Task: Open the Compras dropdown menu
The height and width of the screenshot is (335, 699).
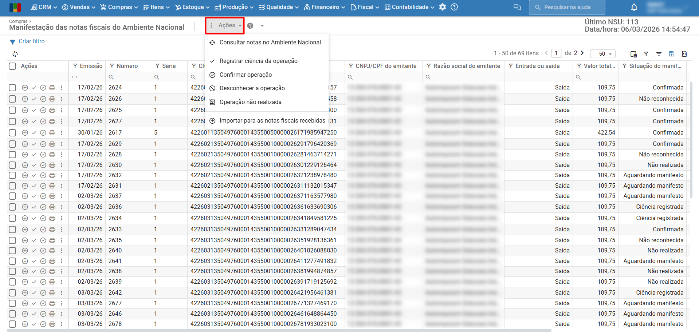Action: coord(119,7)
